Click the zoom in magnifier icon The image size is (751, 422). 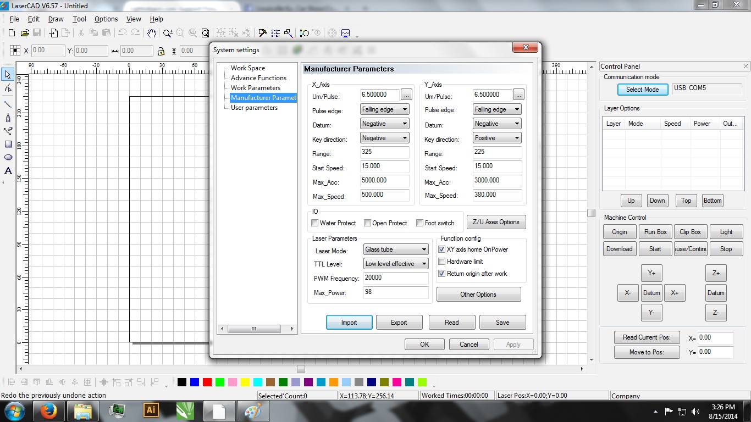(168, 33)
